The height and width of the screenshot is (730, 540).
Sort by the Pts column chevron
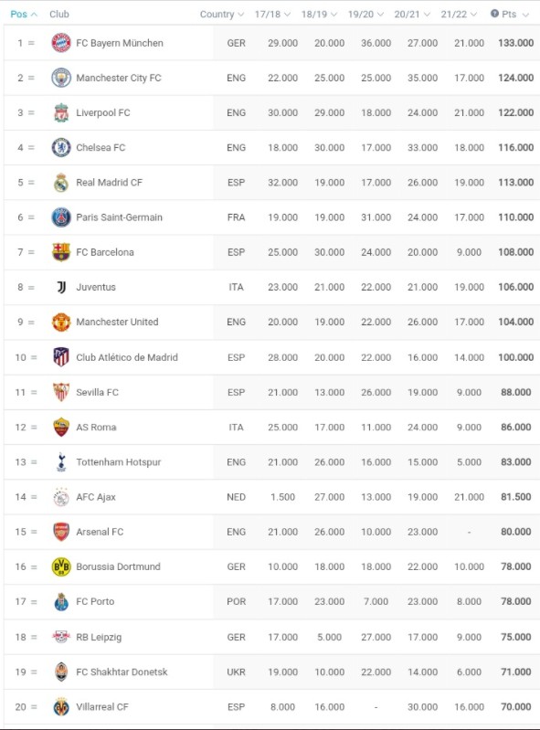[x=525, y=15]
